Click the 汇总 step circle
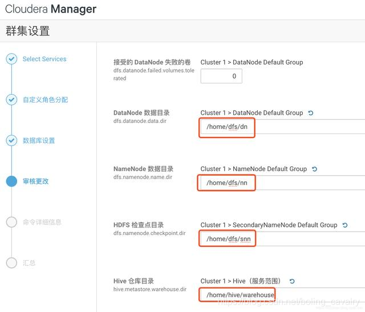The image size is (365, 312). pos(11,262)
